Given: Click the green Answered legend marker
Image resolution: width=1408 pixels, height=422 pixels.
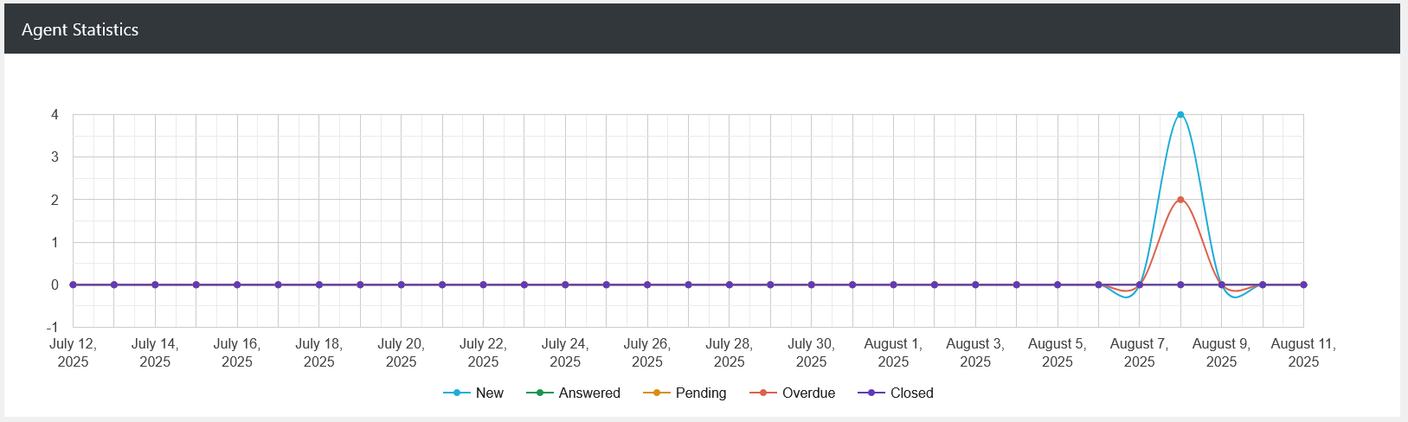Looking at the screenshot, I should pyautogui.click(x=539, y=393).
